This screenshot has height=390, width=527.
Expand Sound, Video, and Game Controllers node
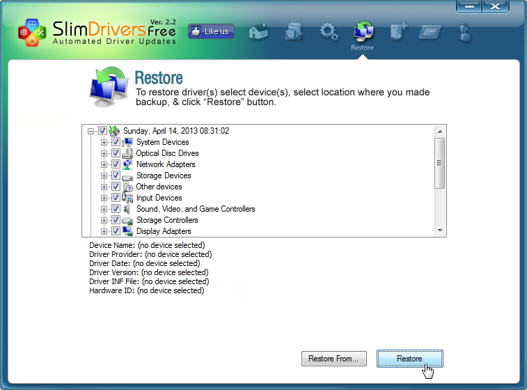(x=104, y=209)
